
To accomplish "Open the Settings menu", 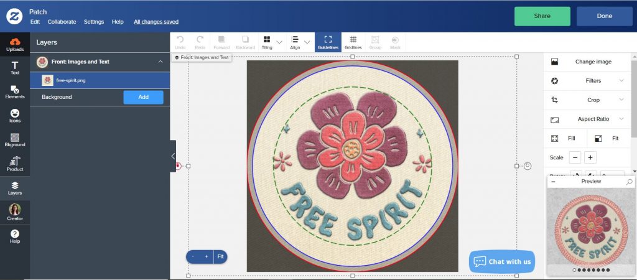I will click(x=94, y=22).
